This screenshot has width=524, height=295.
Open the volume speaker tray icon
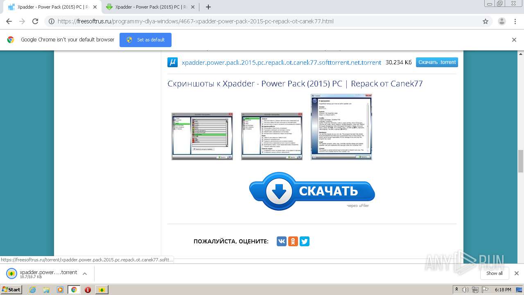465,290
